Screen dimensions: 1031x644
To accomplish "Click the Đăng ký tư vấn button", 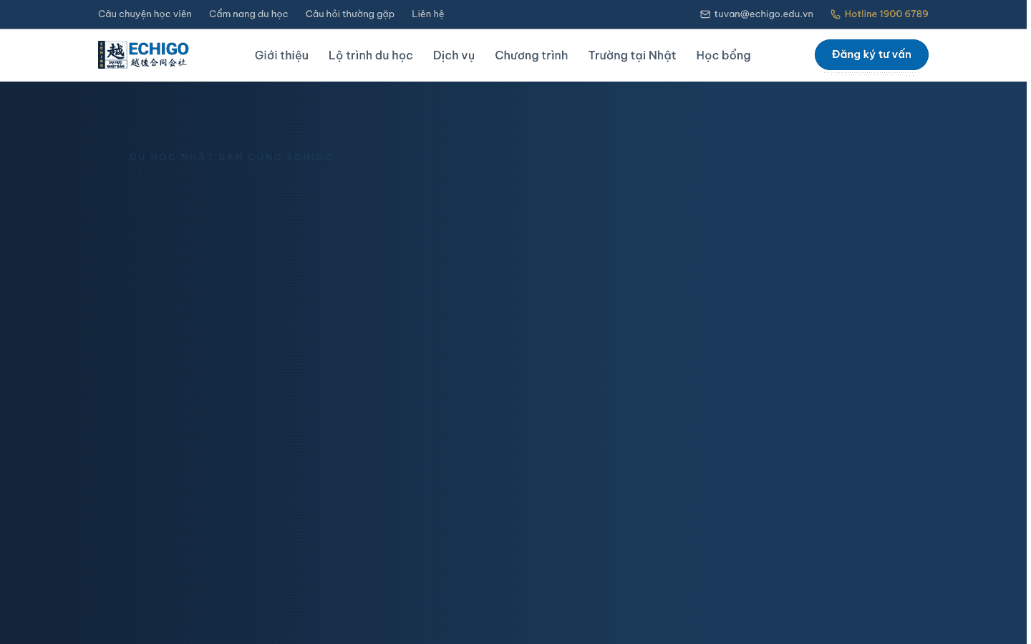I will pos(871,54).
